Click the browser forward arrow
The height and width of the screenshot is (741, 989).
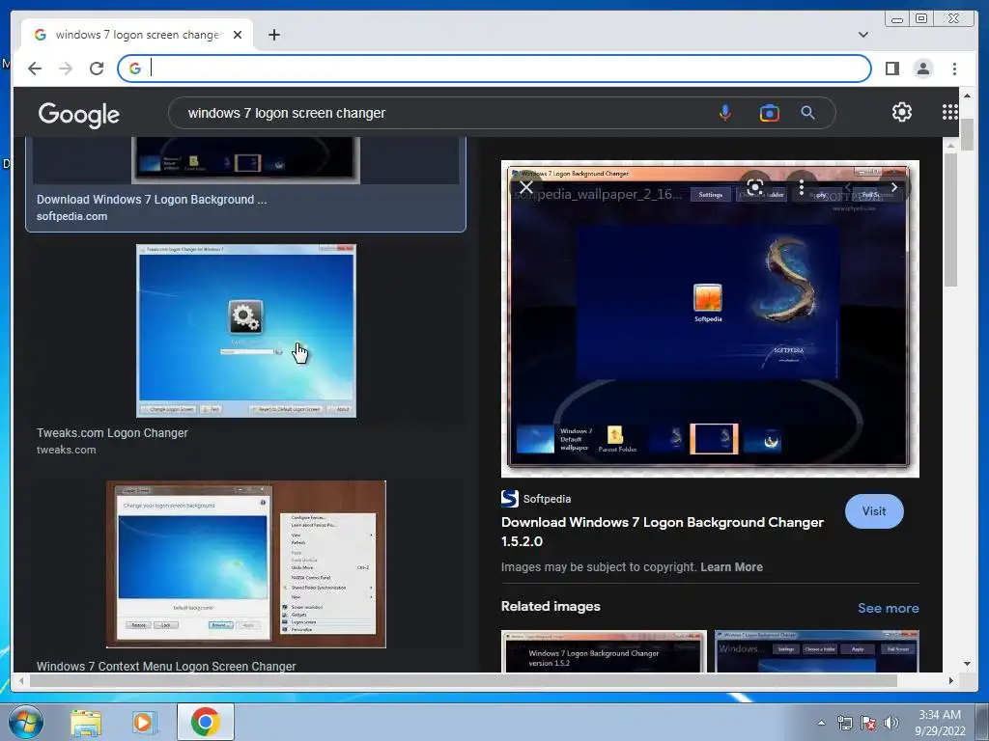[66, 69]
